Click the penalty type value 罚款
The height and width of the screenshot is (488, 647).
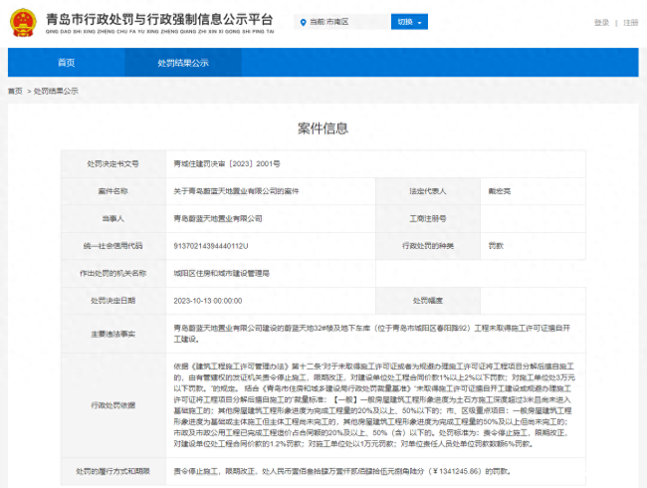pos(496,246)
